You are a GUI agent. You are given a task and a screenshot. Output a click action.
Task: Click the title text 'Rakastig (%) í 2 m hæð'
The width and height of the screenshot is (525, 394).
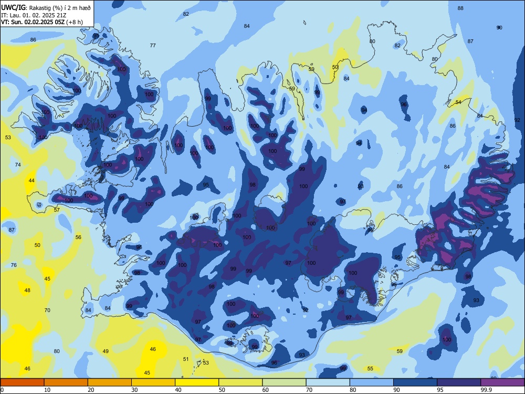click(60, 8)
